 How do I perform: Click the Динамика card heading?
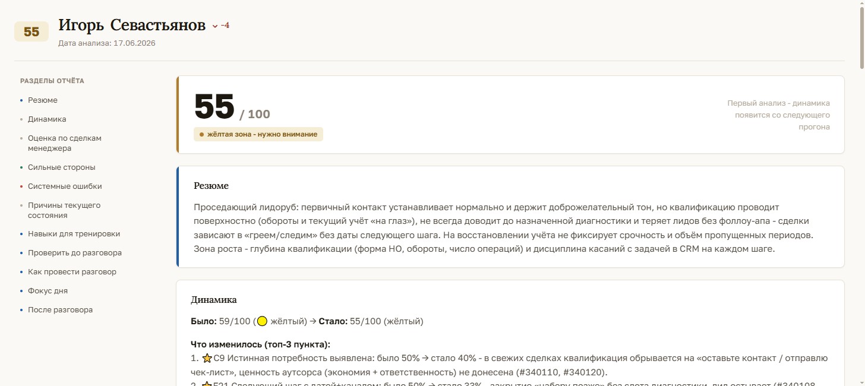[x=214, y=300]
